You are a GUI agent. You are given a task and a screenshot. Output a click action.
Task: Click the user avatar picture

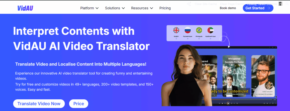[x=280, y=4]
